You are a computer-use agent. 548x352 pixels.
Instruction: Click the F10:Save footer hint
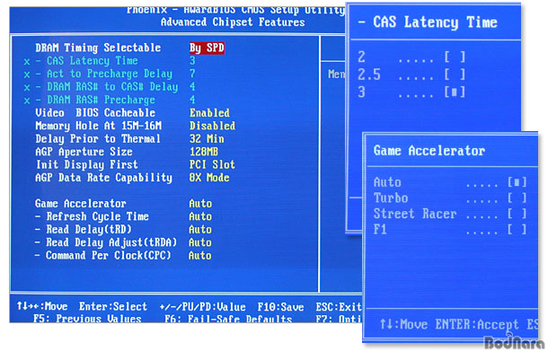coord(280,307)
